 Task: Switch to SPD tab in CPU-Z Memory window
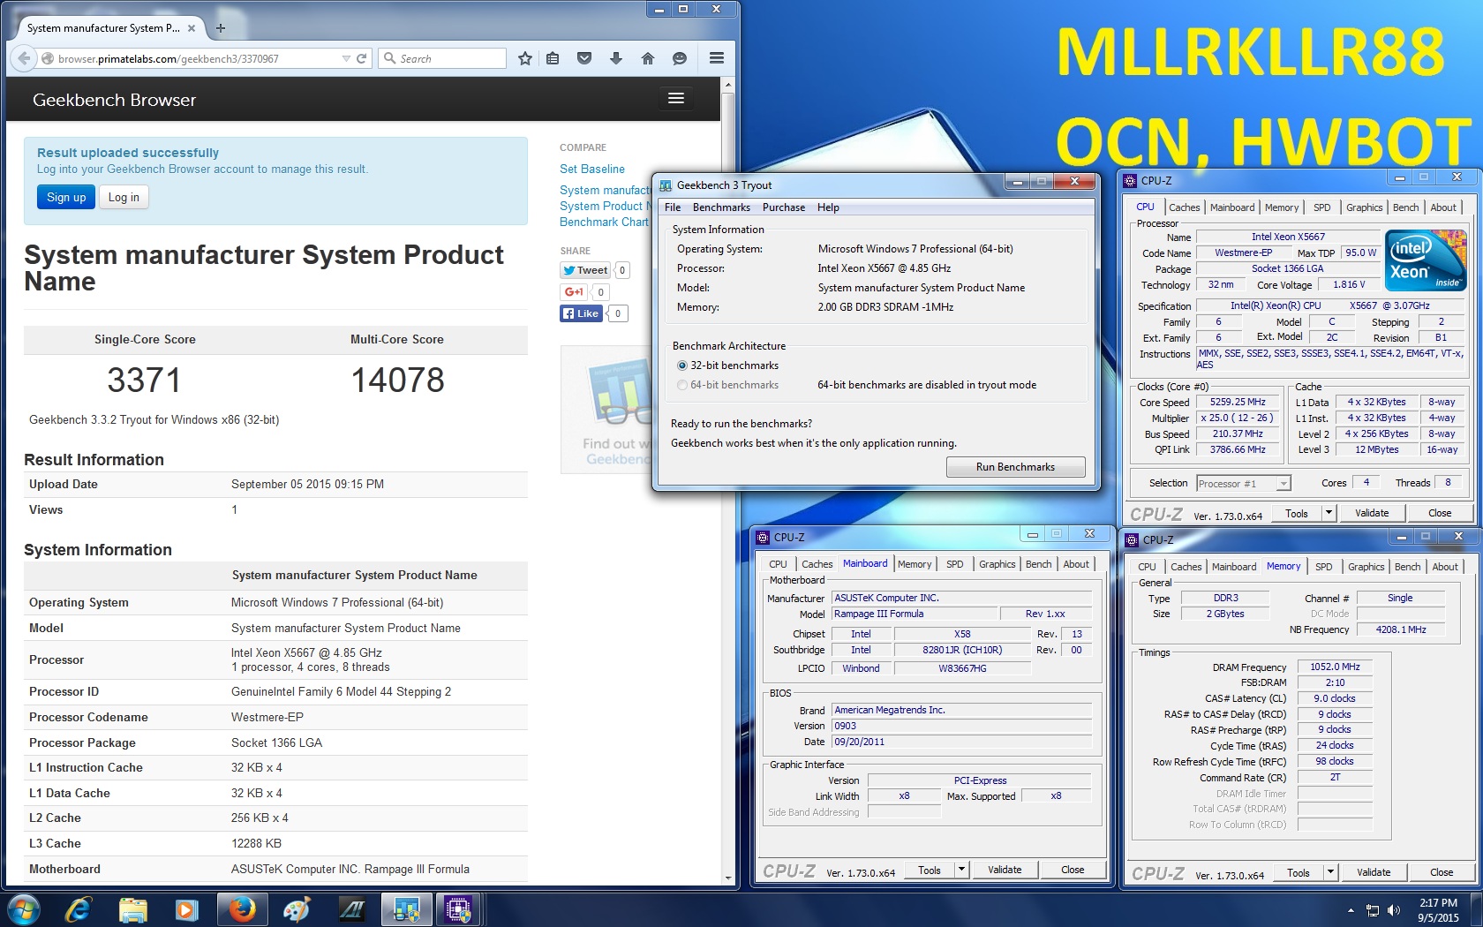tap(1323, 567)
